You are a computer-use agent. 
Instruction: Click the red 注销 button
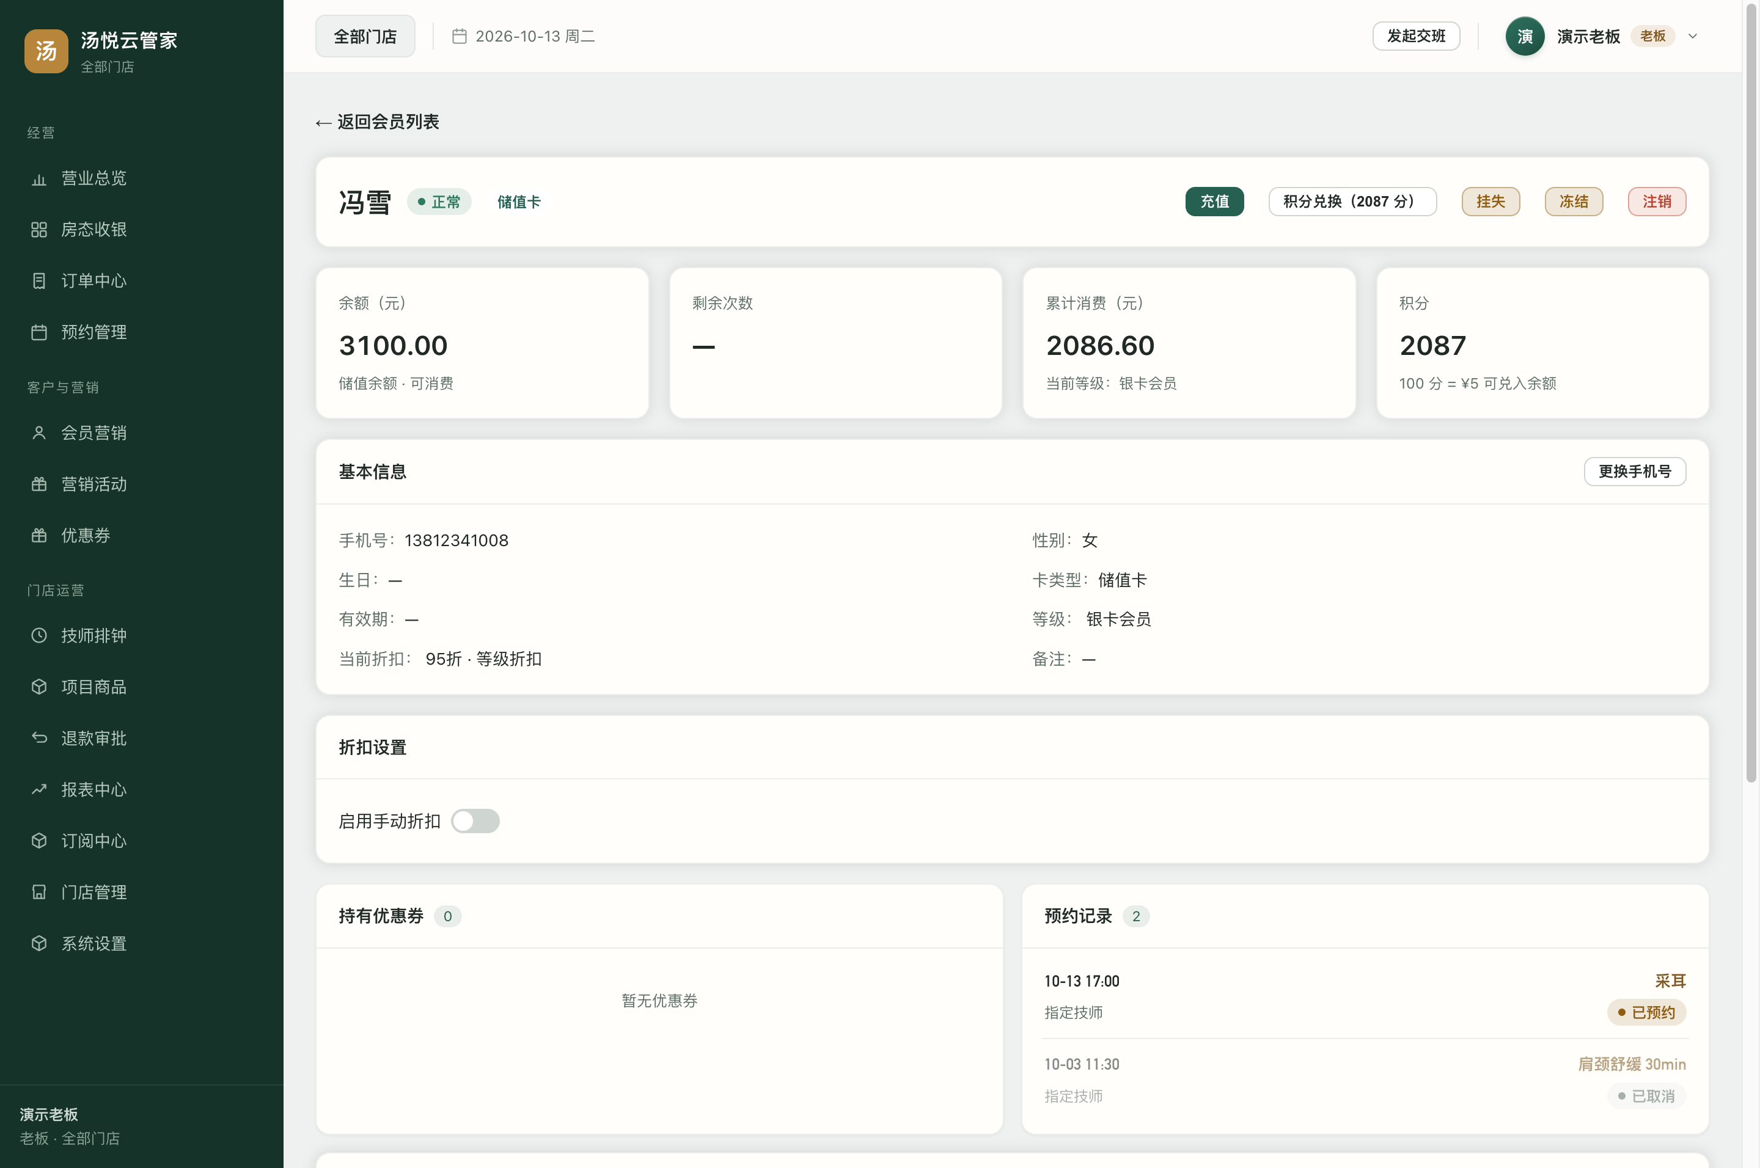1657,201
